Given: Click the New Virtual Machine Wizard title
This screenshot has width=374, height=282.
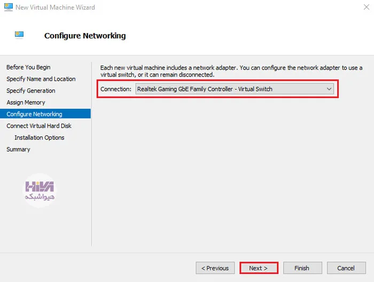Looking at the screenshot, I should [x=55, y=7].
